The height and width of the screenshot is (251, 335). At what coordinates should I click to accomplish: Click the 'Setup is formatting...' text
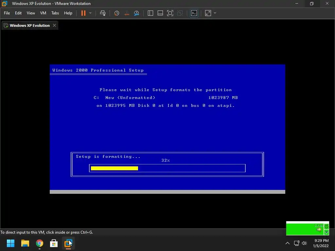108,157
